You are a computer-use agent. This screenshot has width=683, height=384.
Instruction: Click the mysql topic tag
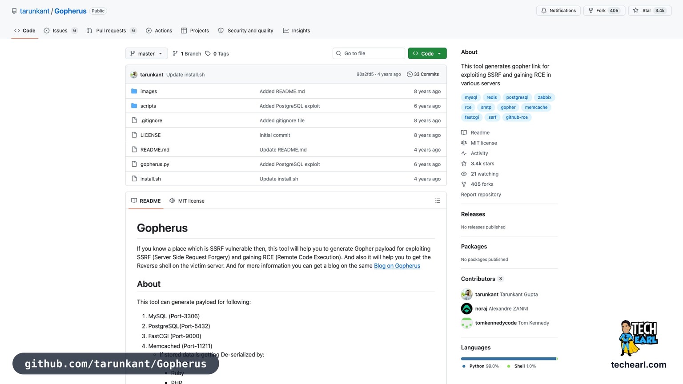tap(471, 97)
